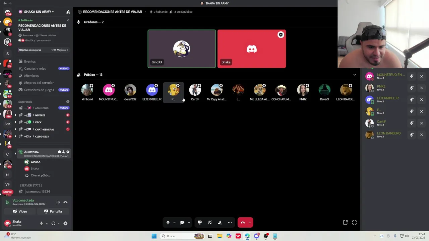The width and height of the screenshot is (429, 241).
Task: Open output device options arrow next to headphones
Action: [x=59, y=223]
